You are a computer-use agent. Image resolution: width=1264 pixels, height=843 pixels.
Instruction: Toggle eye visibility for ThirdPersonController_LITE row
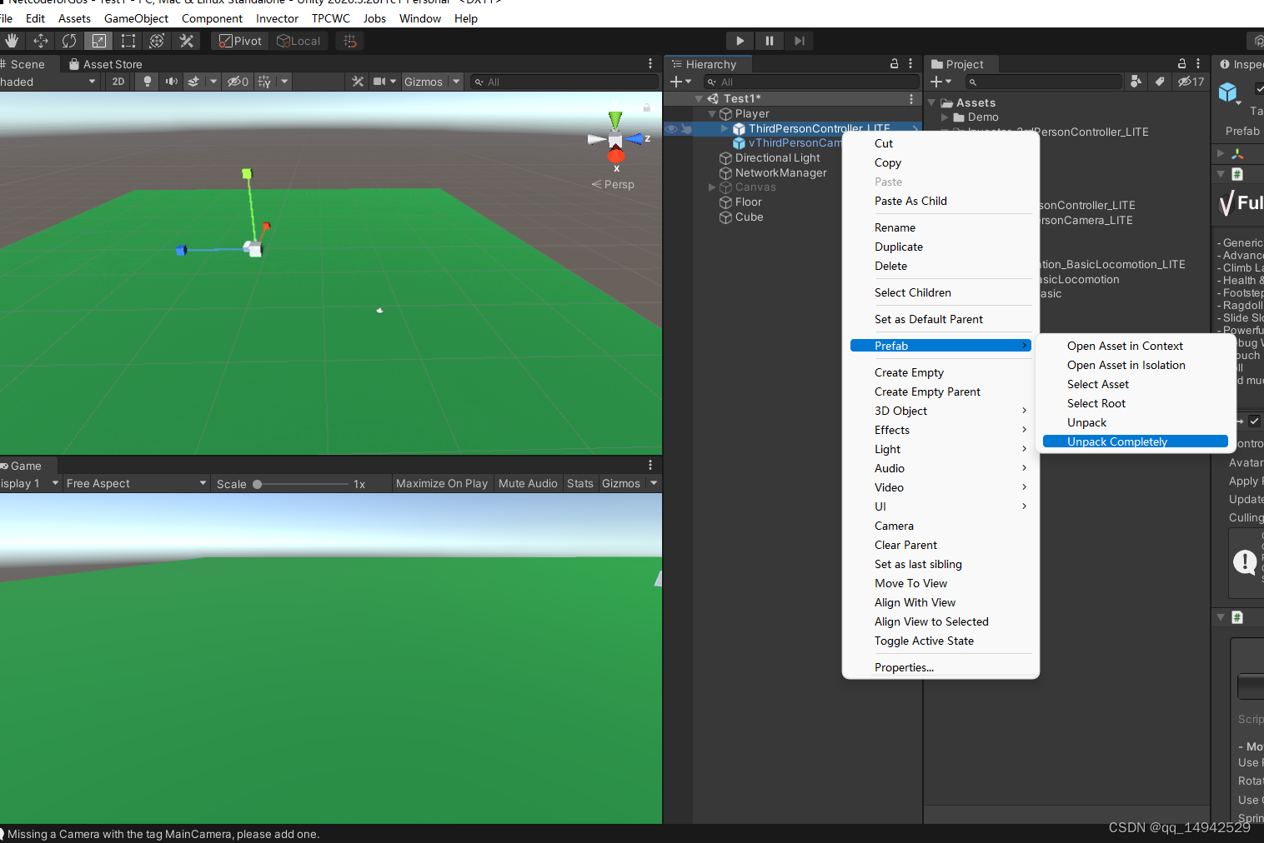click(671, 129)
